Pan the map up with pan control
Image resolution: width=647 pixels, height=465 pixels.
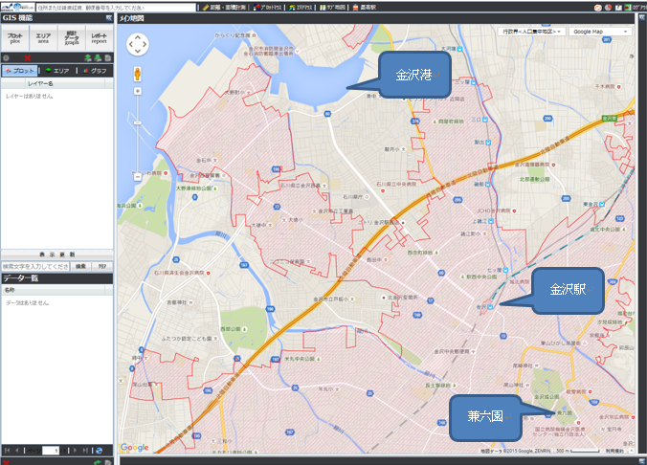138,37
